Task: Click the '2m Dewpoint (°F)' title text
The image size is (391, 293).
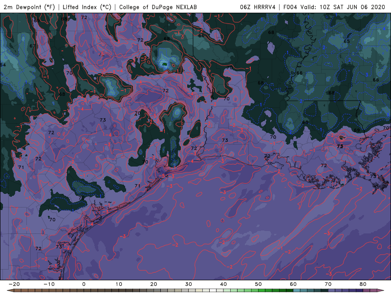Action: pyautogui.click(x=29, y=7)
